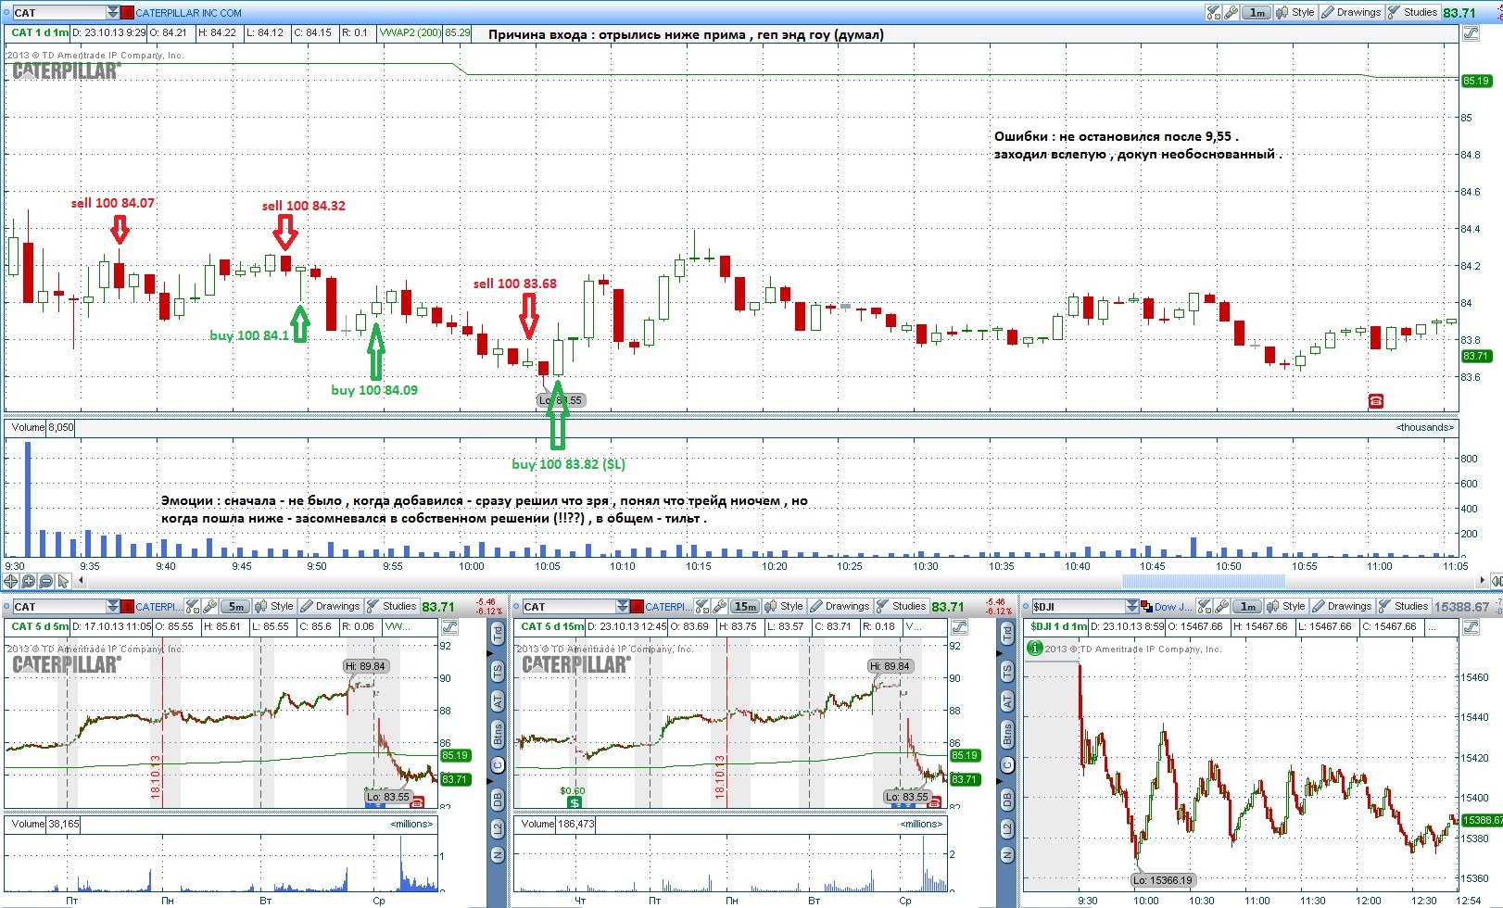The image size is (1503, 908).
Task: Toggle Td gadget on 15m chart sidebar
Action: pyautogui.click(x=1007, y=635)
